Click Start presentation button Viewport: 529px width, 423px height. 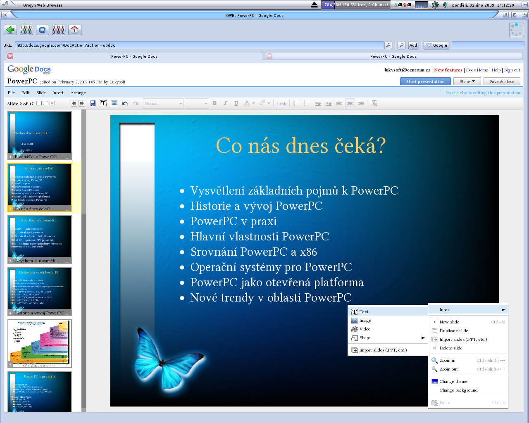(x=425, y=81)
